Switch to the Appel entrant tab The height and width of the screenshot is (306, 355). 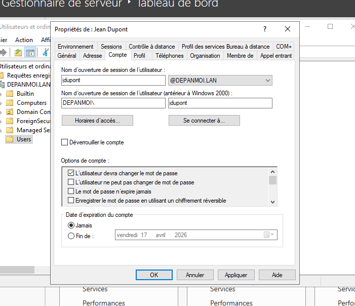coord(276,56)
